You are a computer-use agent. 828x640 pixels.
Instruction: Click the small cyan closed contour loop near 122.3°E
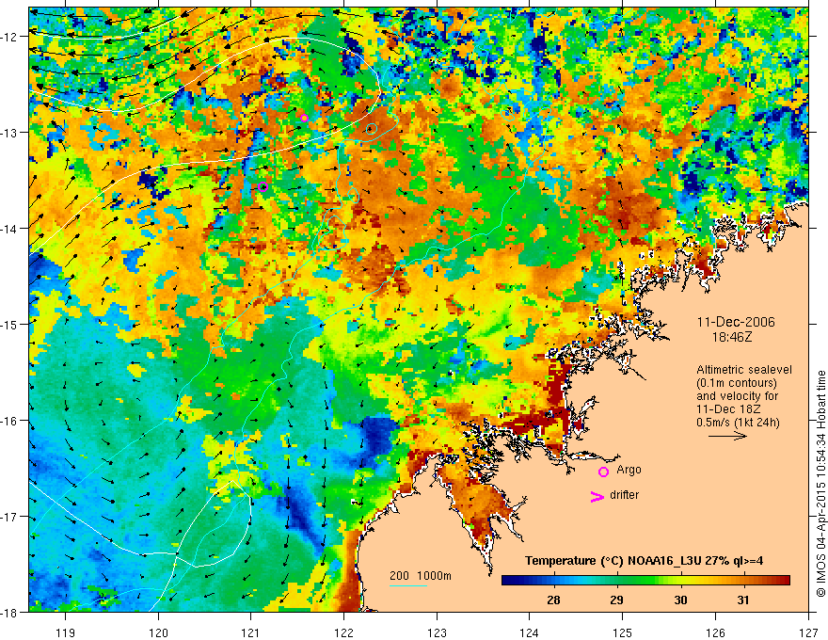coord(371,128)
